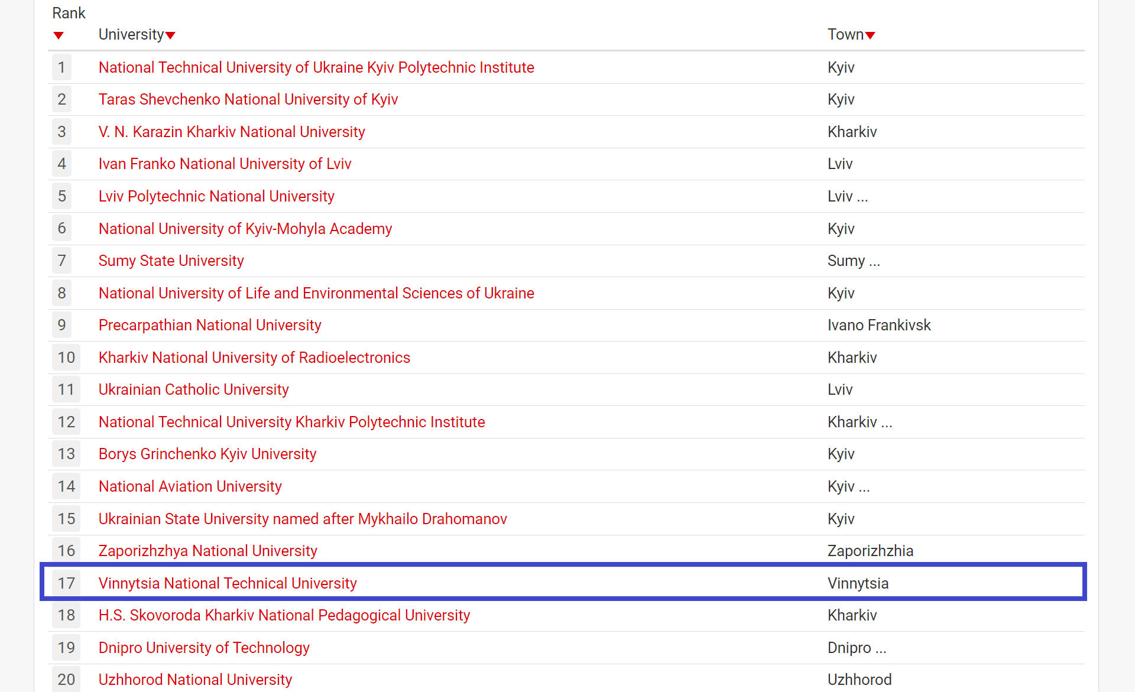
Task: Open National Aviation University link
Action: tap(190, 486)
